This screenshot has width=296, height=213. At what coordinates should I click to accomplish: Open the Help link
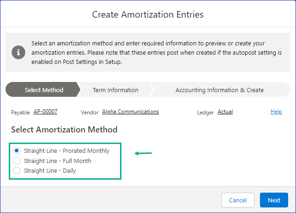click(276, 112)
